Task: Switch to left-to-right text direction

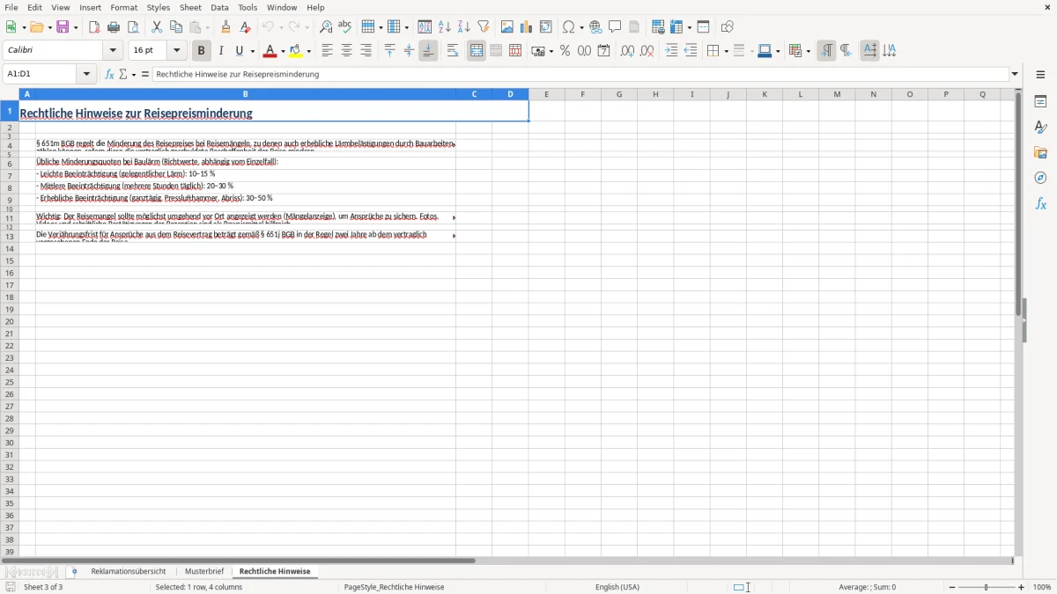Action: pos(826,51)
